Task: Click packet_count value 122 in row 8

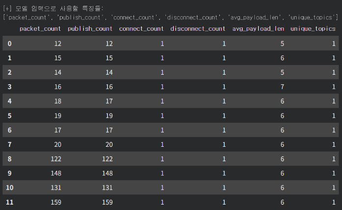Action: click(55, 159)
